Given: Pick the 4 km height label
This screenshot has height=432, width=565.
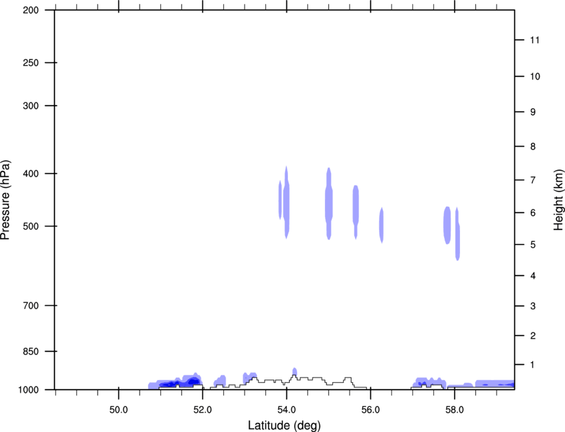Looking at the screenshot, I should pos(533,276).
